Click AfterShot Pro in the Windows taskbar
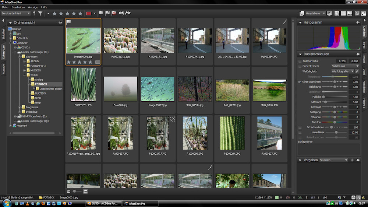 (140, 203)
